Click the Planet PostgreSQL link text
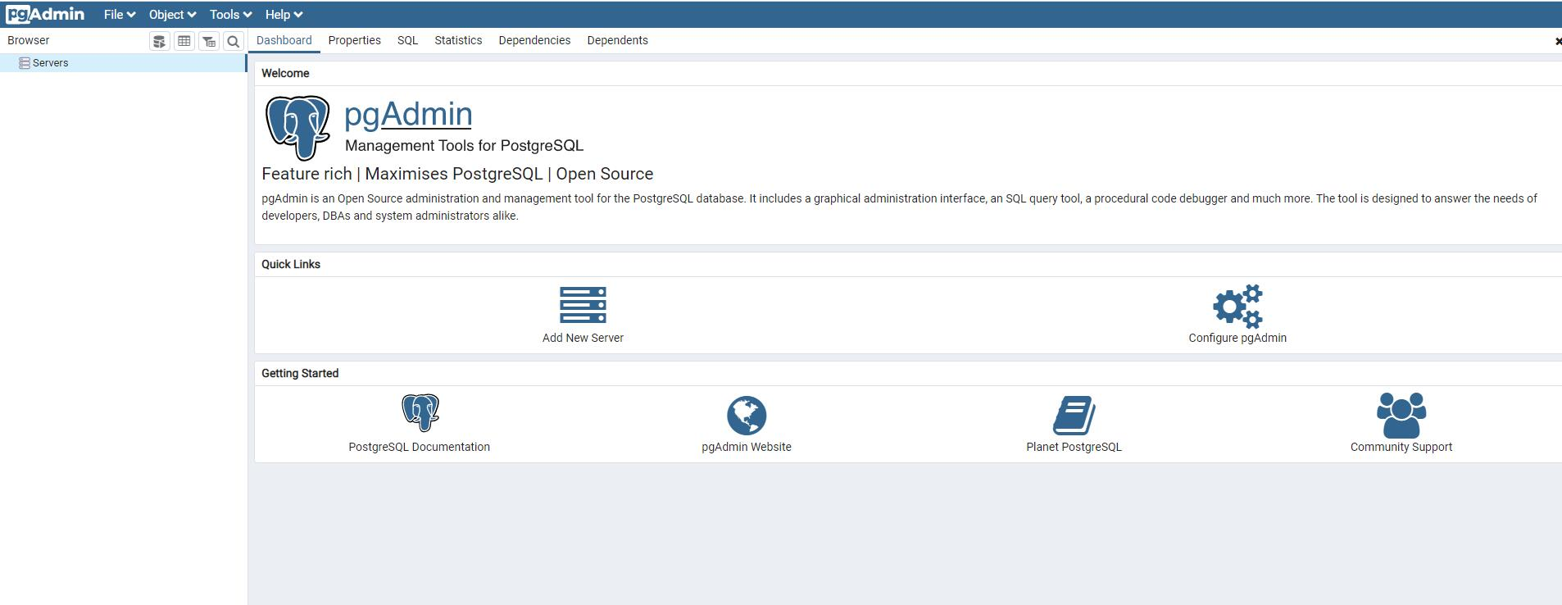Screen dimensions: 1562x605 (1074, 447)
